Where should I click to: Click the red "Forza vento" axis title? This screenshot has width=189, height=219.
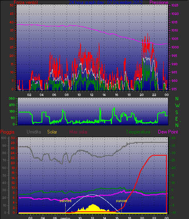26,2
